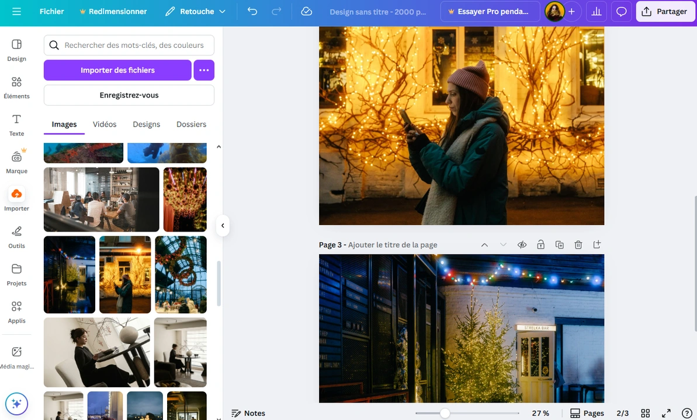This screenshot has width=697, height=420.
Task: Move Page 3 down with the chevron
Action: point(503,244)
